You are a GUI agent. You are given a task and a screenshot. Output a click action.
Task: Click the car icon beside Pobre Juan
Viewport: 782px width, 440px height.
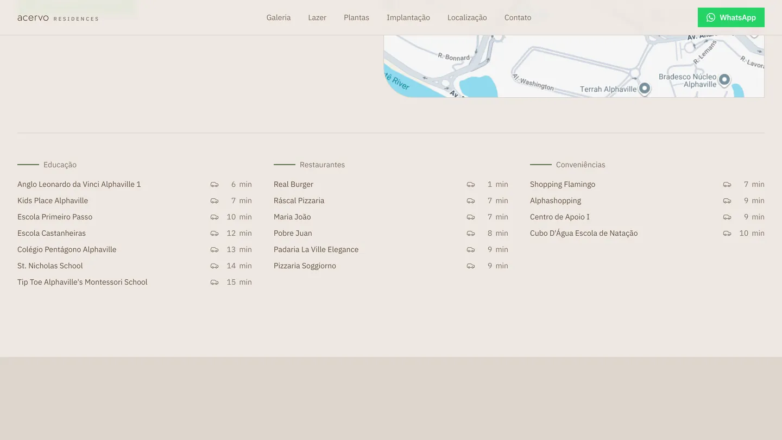click(471, 234)
